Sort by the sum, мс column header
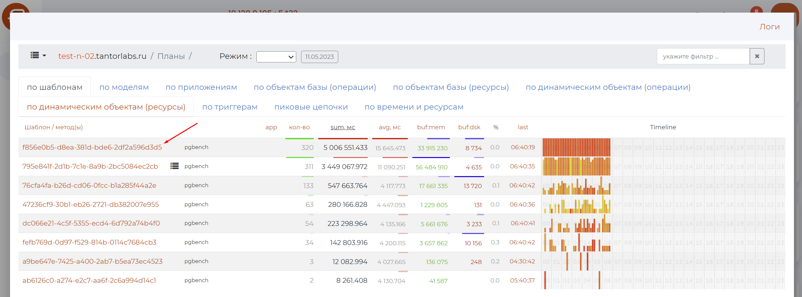 342,127
